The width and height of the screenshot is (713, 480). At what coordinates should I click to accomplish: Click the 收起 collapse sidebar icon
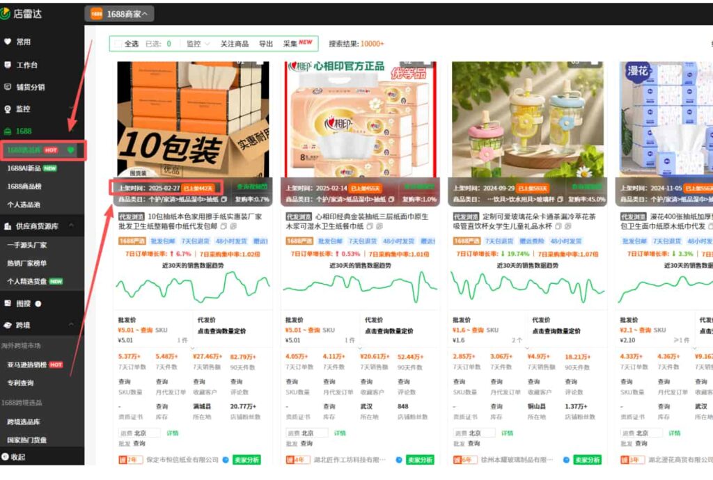tap(6, 457)
